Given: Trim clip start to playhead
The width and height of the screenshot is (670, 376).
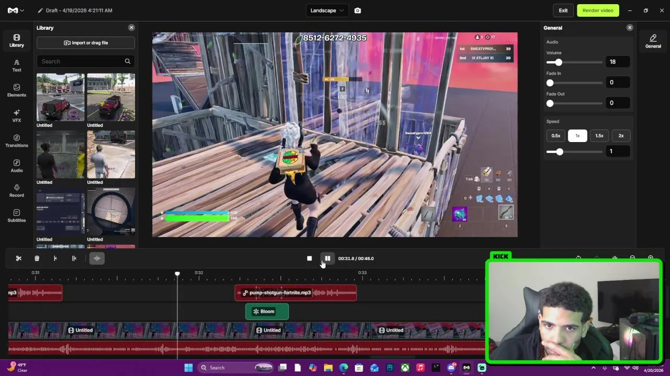Looking at the screenshot, I should (55, 258).
